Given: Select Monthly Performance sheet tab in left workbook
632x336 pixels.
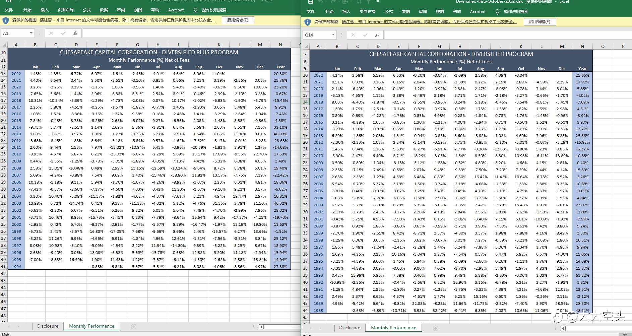Looking at the screenshot, I should 91,326.
